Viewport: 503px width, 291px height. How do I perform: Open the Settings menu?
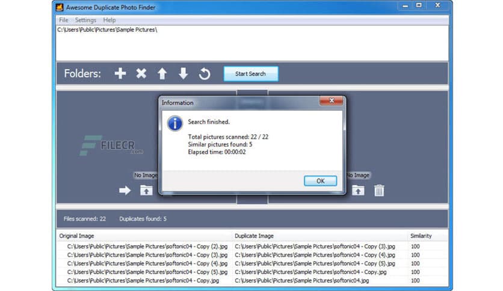click(85, 20)
